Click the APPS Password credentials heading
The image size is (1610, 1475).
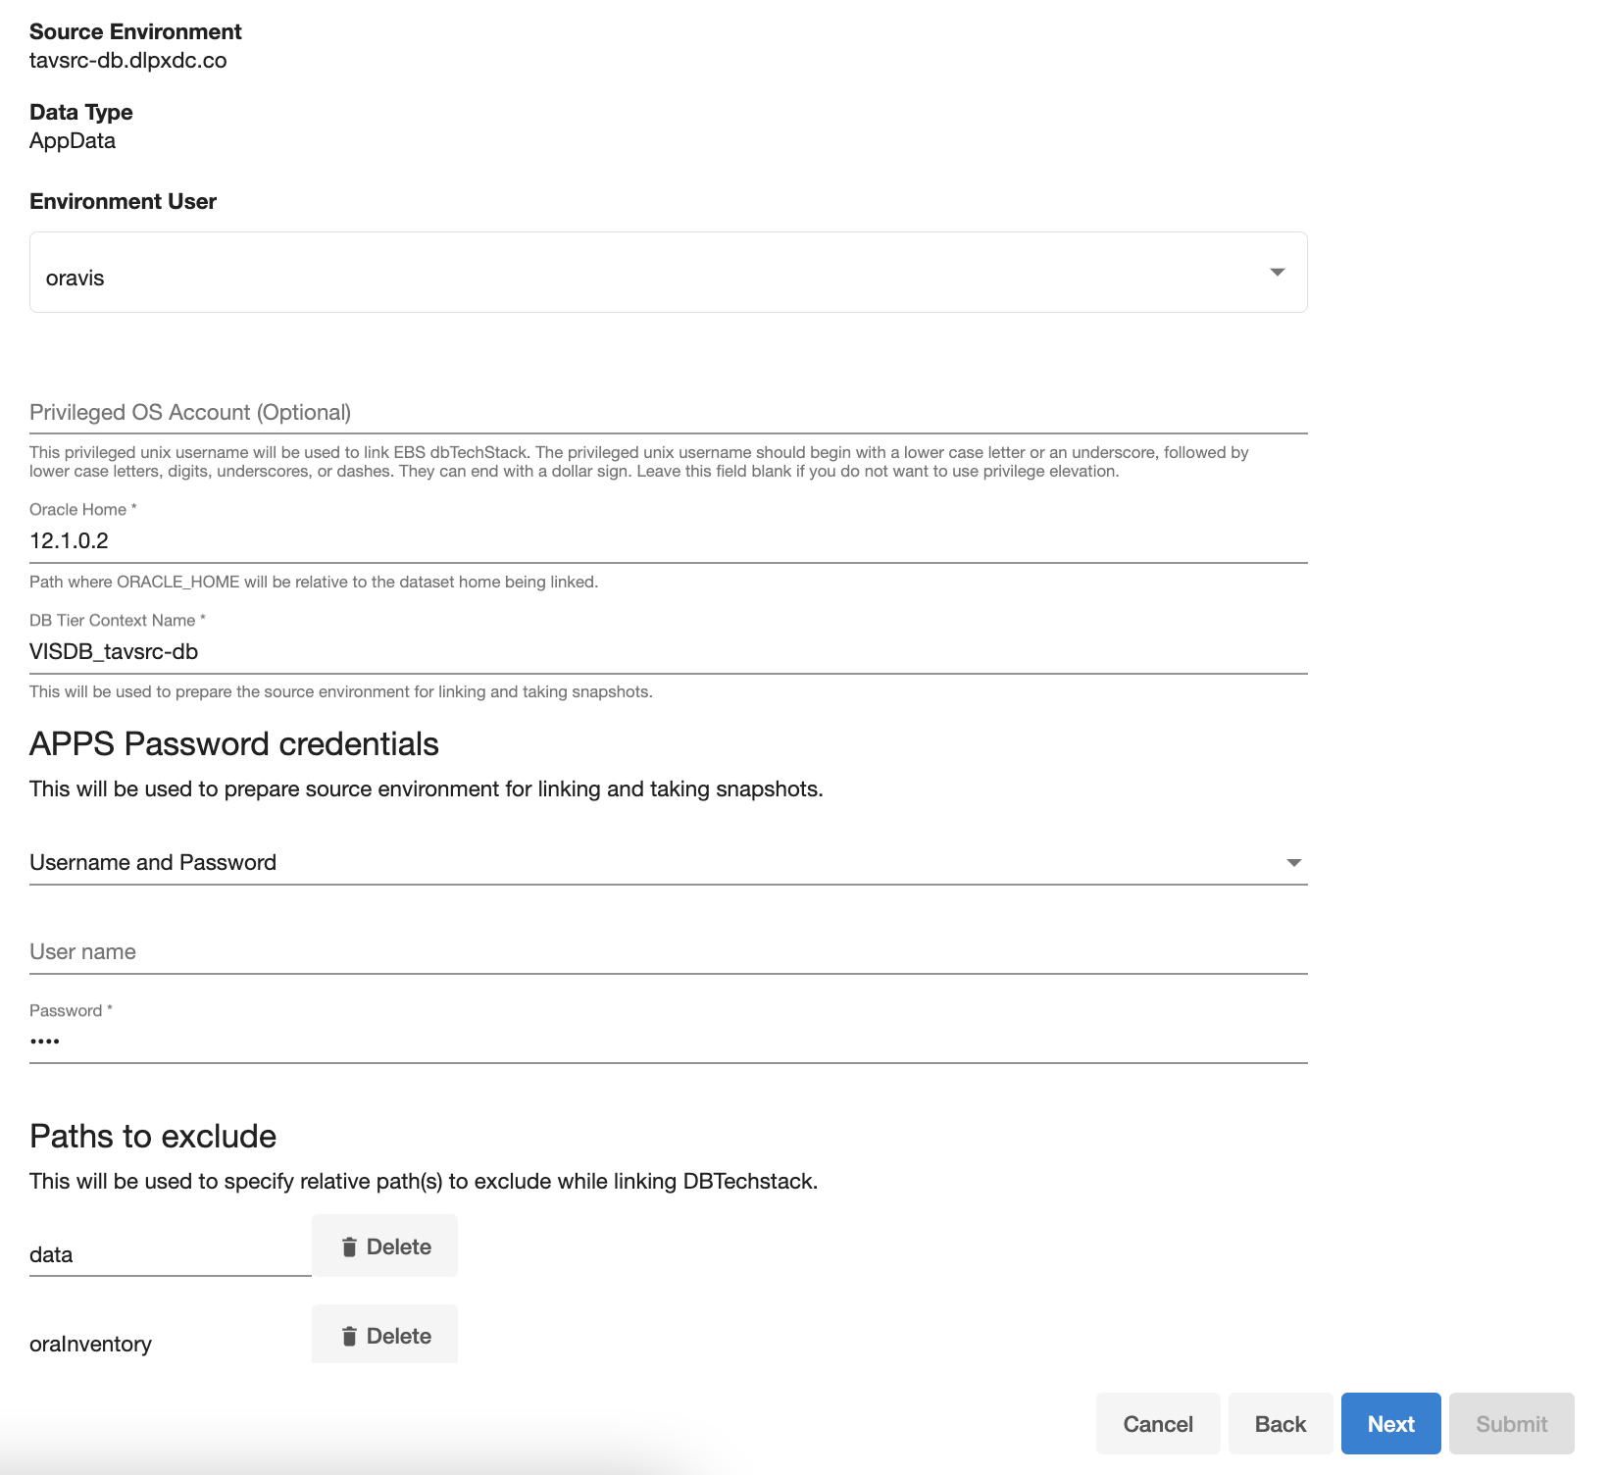coord(233,743)
